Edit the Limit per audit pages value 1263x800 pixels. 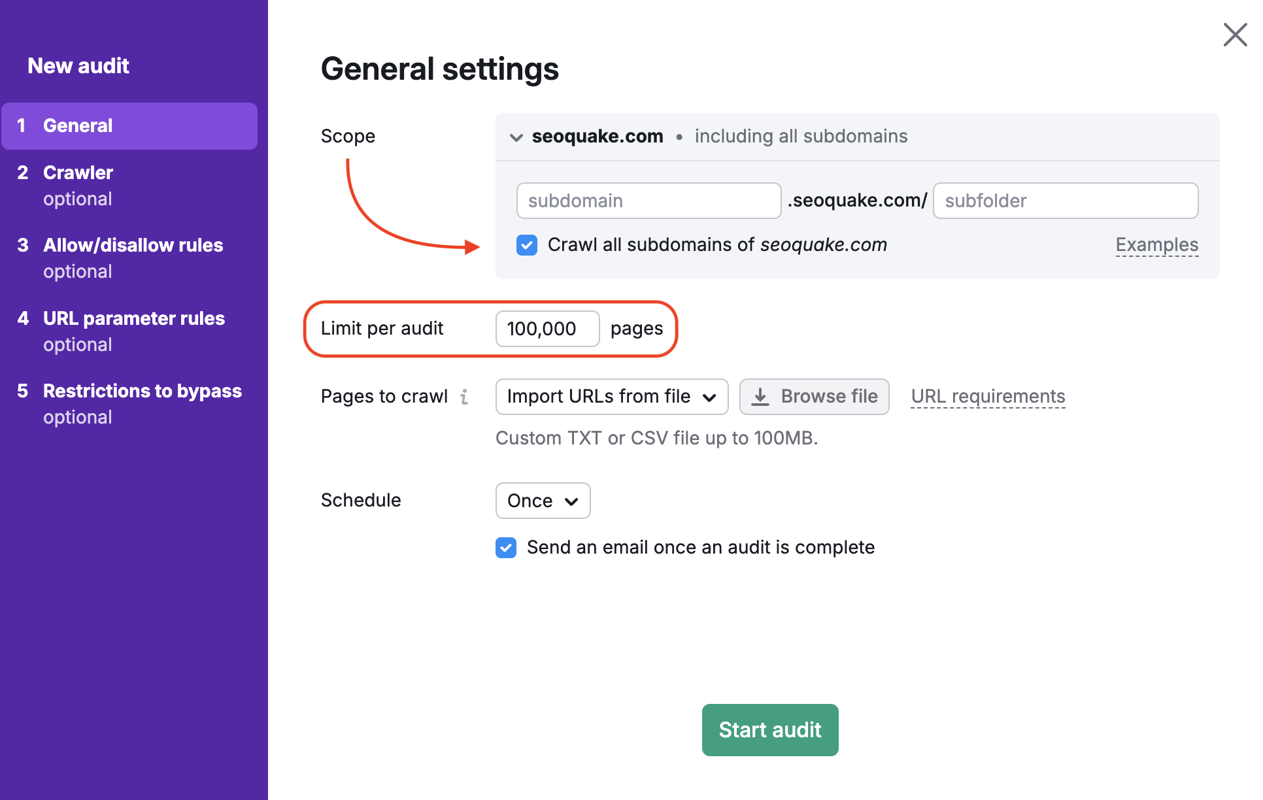point(547,329)
